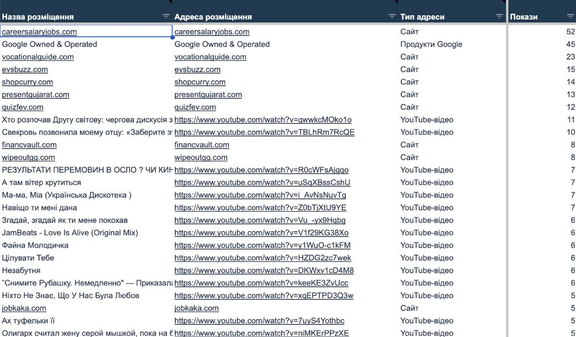This screenshot has width=576, height=337.
Task: Open wipeoutgg.com link in address column
Action: point(201,157)
